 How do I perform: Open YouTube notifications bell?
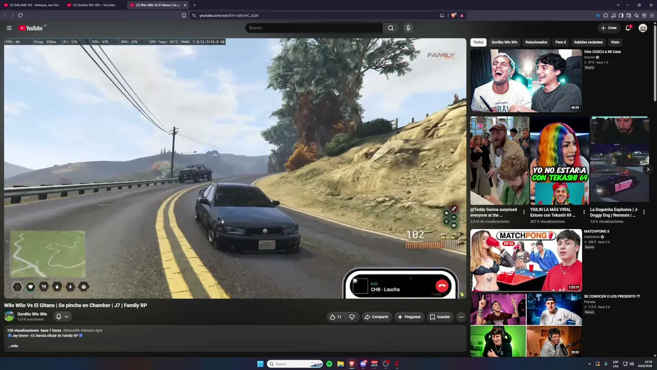tap(628, 28)
